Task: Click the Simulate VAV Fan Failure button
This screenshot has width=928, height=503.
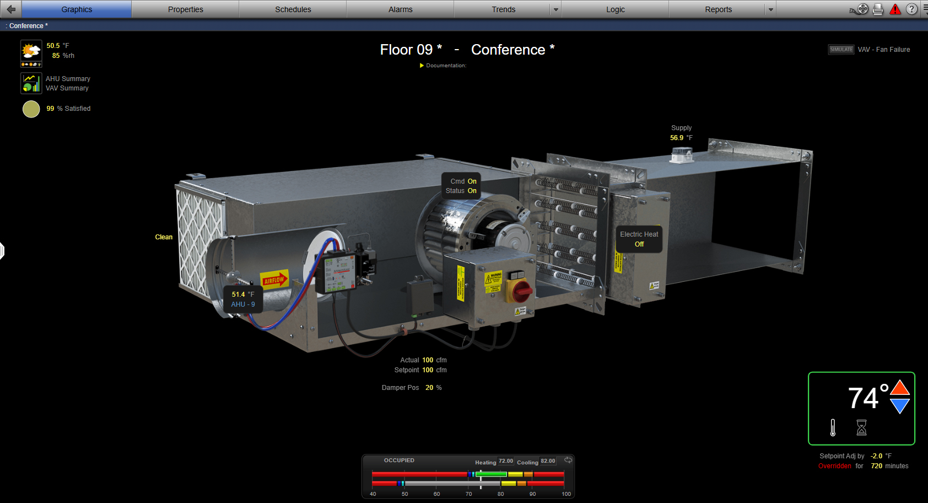Action: tap(841, 50)
